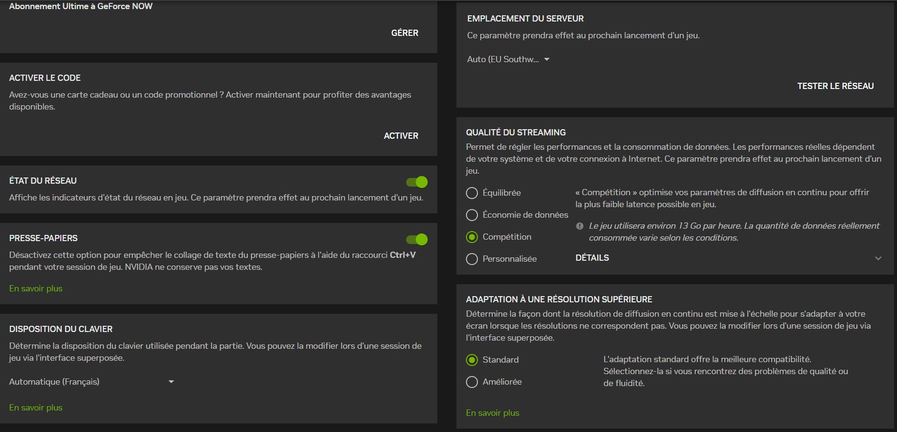
Task: Open En savoir plus under Disposition du clavier
Action: coord(36,408)
